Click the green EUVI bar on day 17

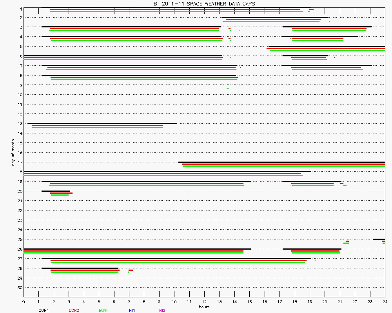point(284,166)
